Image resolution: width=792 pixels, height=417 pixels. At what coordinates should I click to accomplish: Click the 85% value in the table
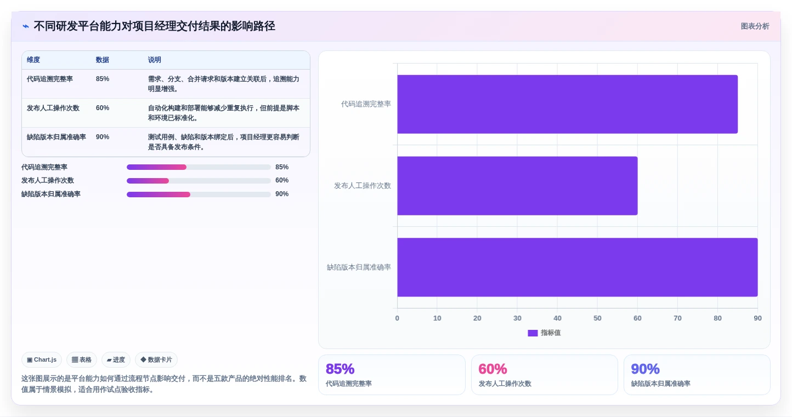coord(103,79)
